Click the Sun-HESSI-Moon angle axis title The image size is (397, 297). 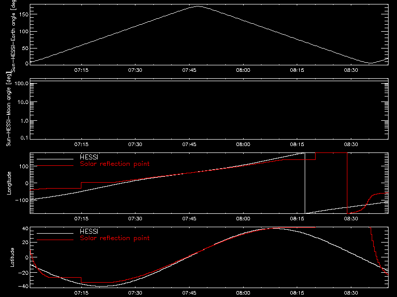tap(8, 109)
